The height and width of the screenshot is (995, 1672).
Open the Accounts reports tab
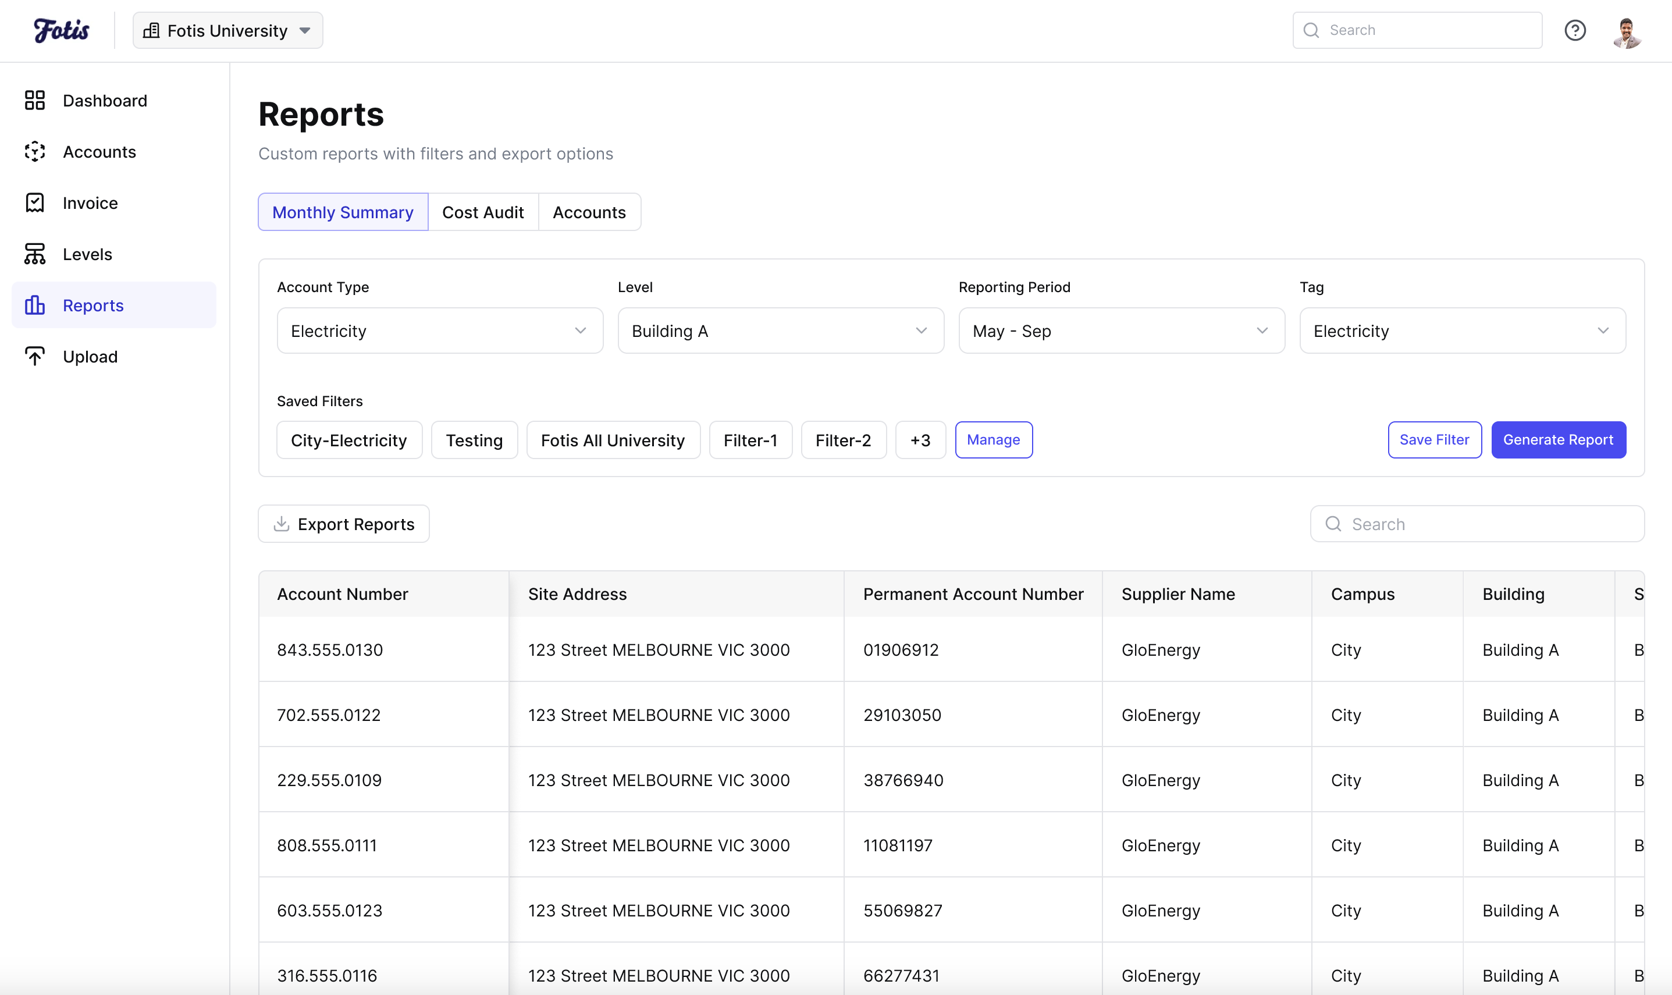588,212
